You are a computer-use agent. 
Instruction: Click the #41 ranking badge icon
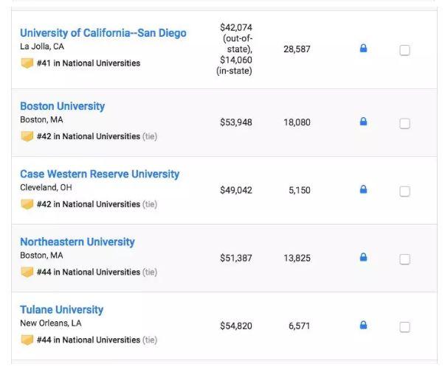pyautogui.click(x=27, y=63)
